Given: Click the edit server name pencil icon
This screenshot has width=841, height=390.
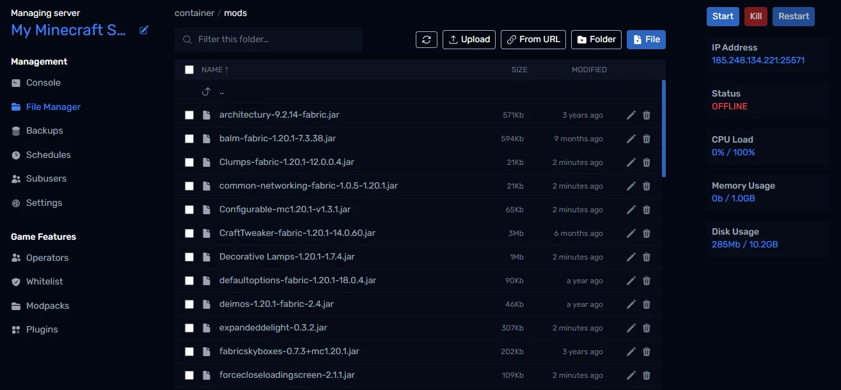Looking at the screenshot, I should click(x=144, y=30).
